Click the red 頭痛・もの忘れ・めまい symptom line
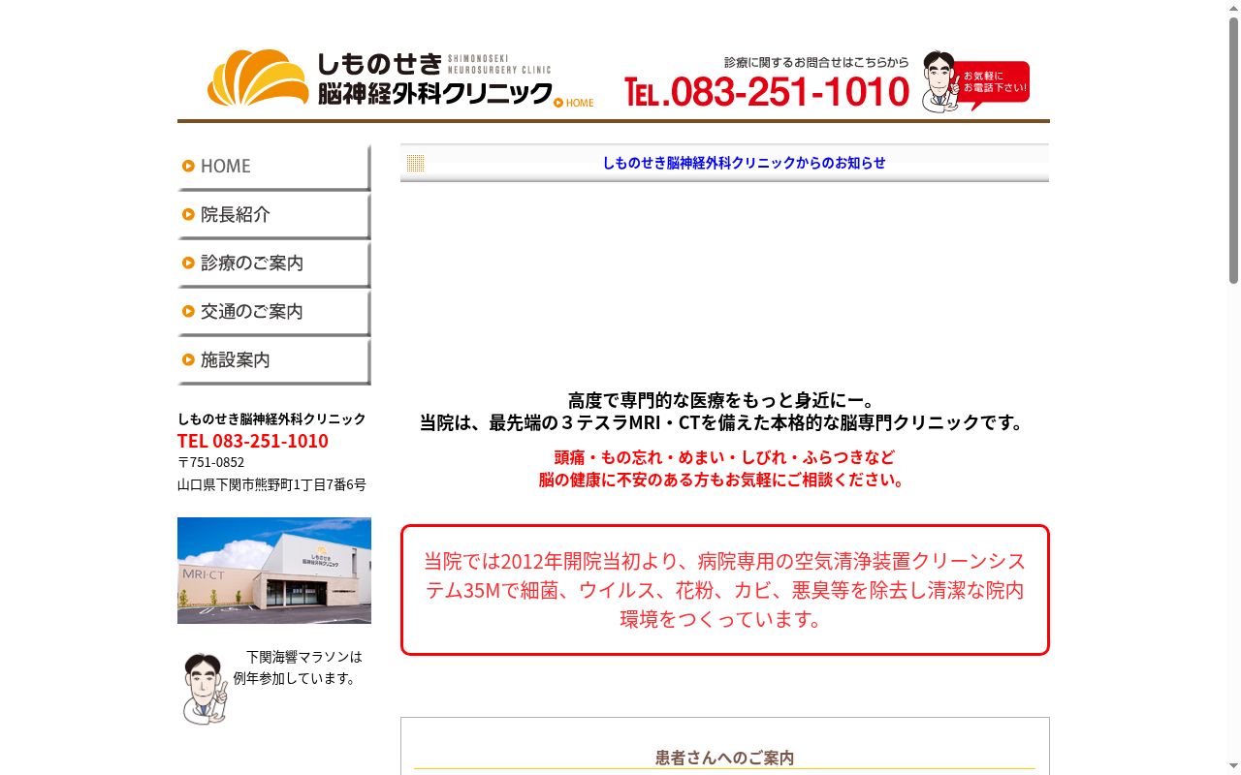The image size is (1241, 775). pos(724,456)
